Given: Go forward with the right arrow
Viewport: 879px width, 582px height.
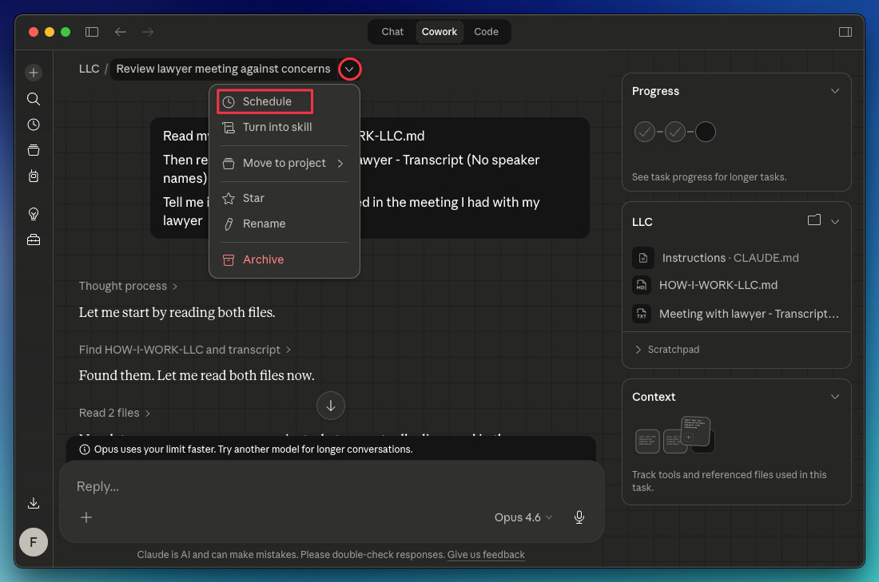Looking at the screenshot, I should (148, 32).
